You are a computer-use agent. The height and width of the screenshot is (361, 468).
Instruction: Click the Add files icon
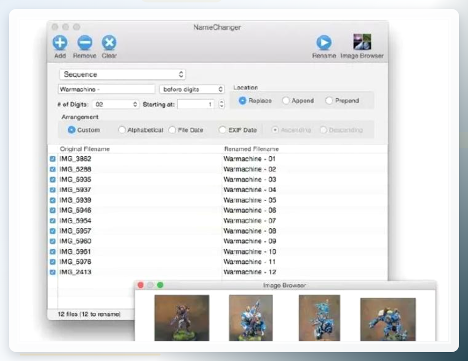click(60, 43)
